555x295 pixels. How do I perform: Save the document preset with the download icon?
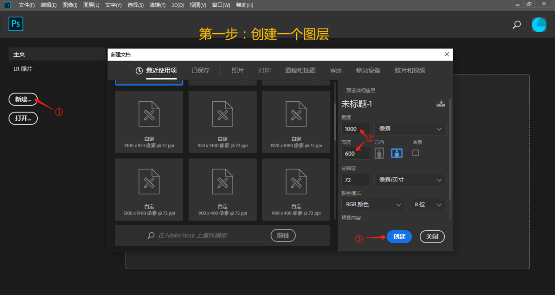pos(441,103)
